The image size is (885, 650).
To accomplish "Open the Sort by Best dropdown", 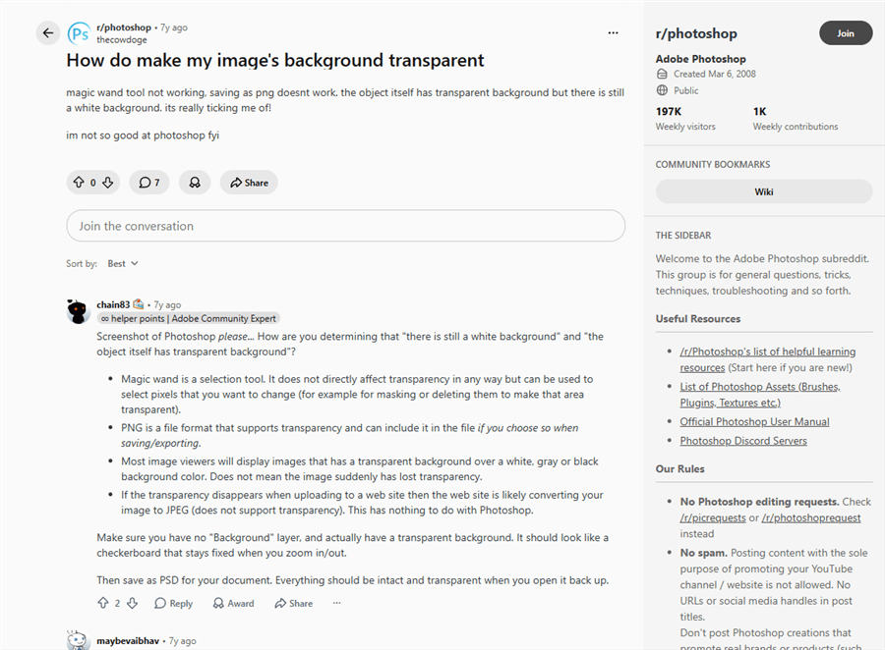I will pos(123,263).
